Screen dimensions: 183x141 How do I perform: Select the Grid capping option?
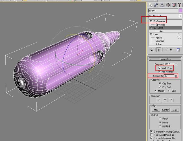(169, 91)
